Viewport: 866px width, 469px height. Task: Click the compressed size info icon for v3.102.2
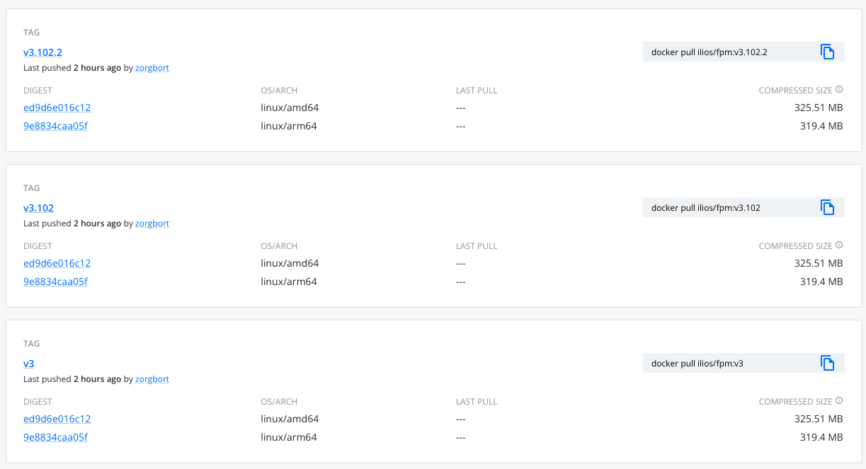point(839,90)
